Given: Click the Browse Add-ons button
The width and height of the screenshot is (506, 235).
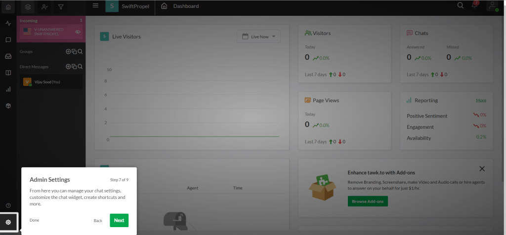Looking at the screenshot, I should pyautogui.click(x=368, y=201).
